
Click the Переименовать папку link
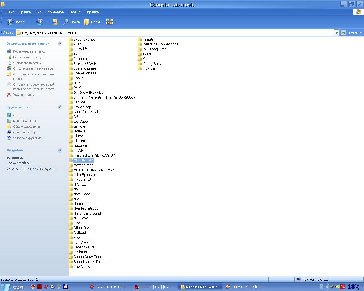point(29,51)
